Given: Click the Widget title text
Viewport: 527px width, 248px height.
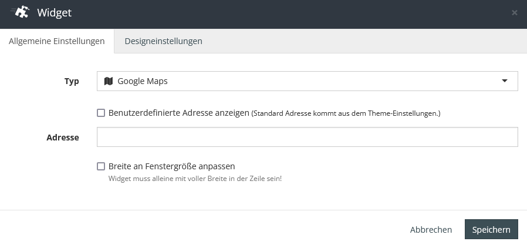Looking at the screenshot, I should [x=55, y=13].
